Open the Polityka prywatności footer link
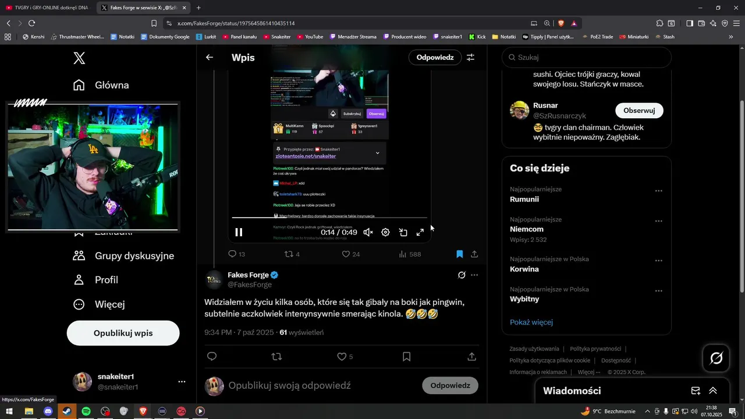The height and width of the screenshot is (419, 745). click(x=597, y=349)
